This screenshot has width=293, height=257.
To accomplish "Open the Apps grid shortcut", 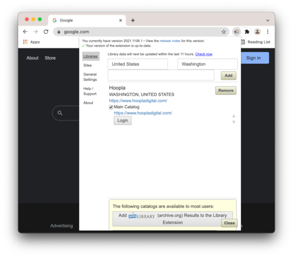I will [31, 42].
